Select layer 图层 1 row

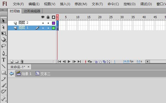[x=32, y=28]
